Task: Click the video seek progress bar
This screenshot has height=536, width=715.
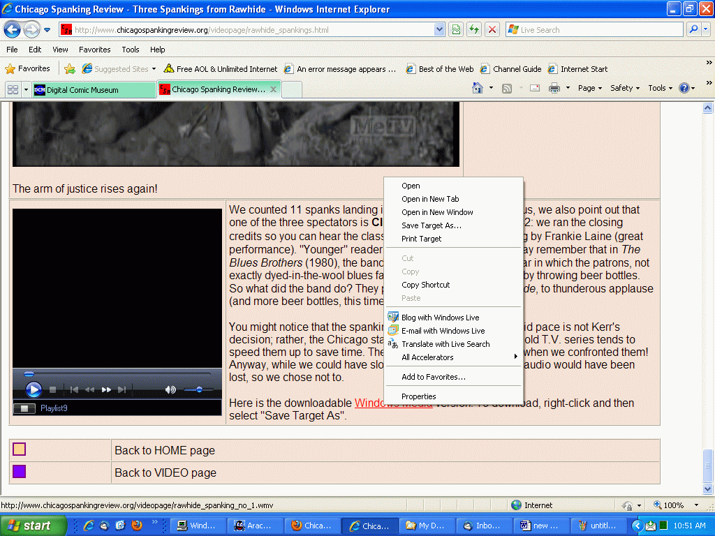Action: pos(117,374)
